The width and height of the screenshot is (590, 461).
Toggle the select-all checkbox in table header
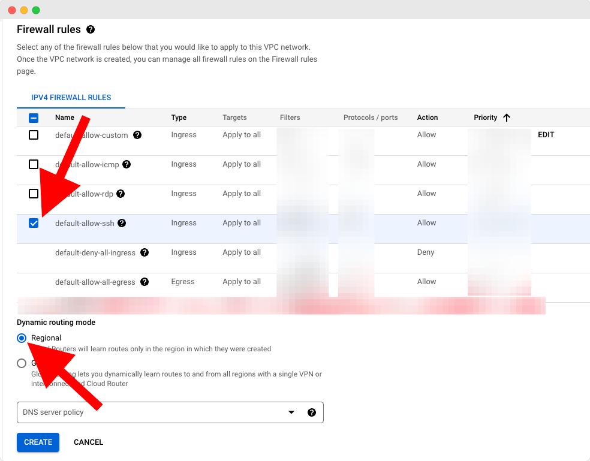pos(34,118)
